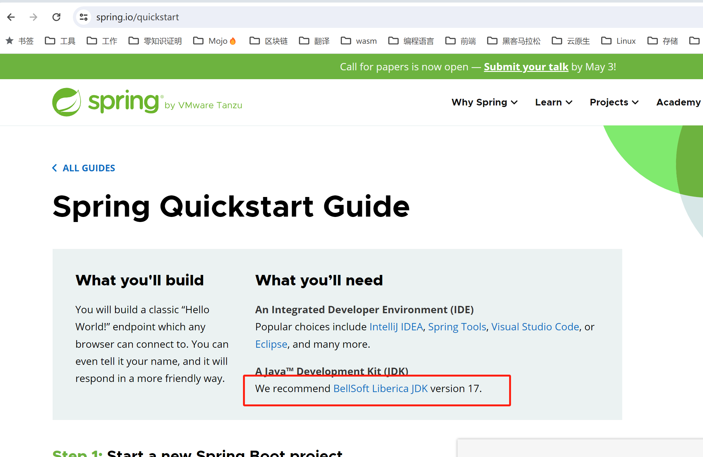Open the Linux bookmark folder

tap(618, 41)
